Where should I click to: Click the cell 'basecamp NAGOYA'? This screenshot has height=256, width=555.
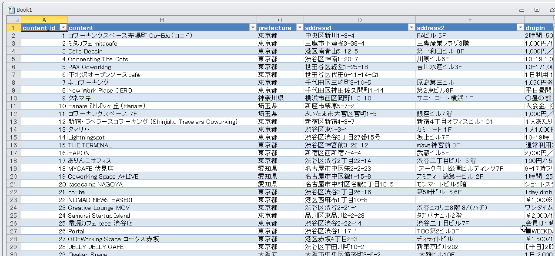pyautogui.click(x=162, y=184)
